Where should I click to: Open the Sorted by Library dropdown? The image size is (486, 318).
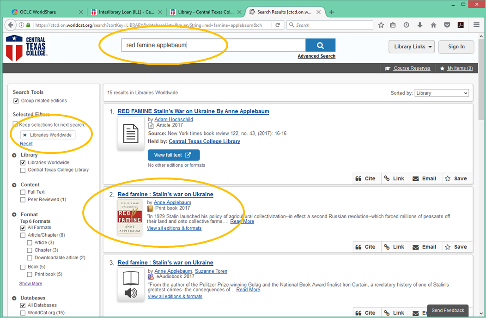(x=442, y=93)
